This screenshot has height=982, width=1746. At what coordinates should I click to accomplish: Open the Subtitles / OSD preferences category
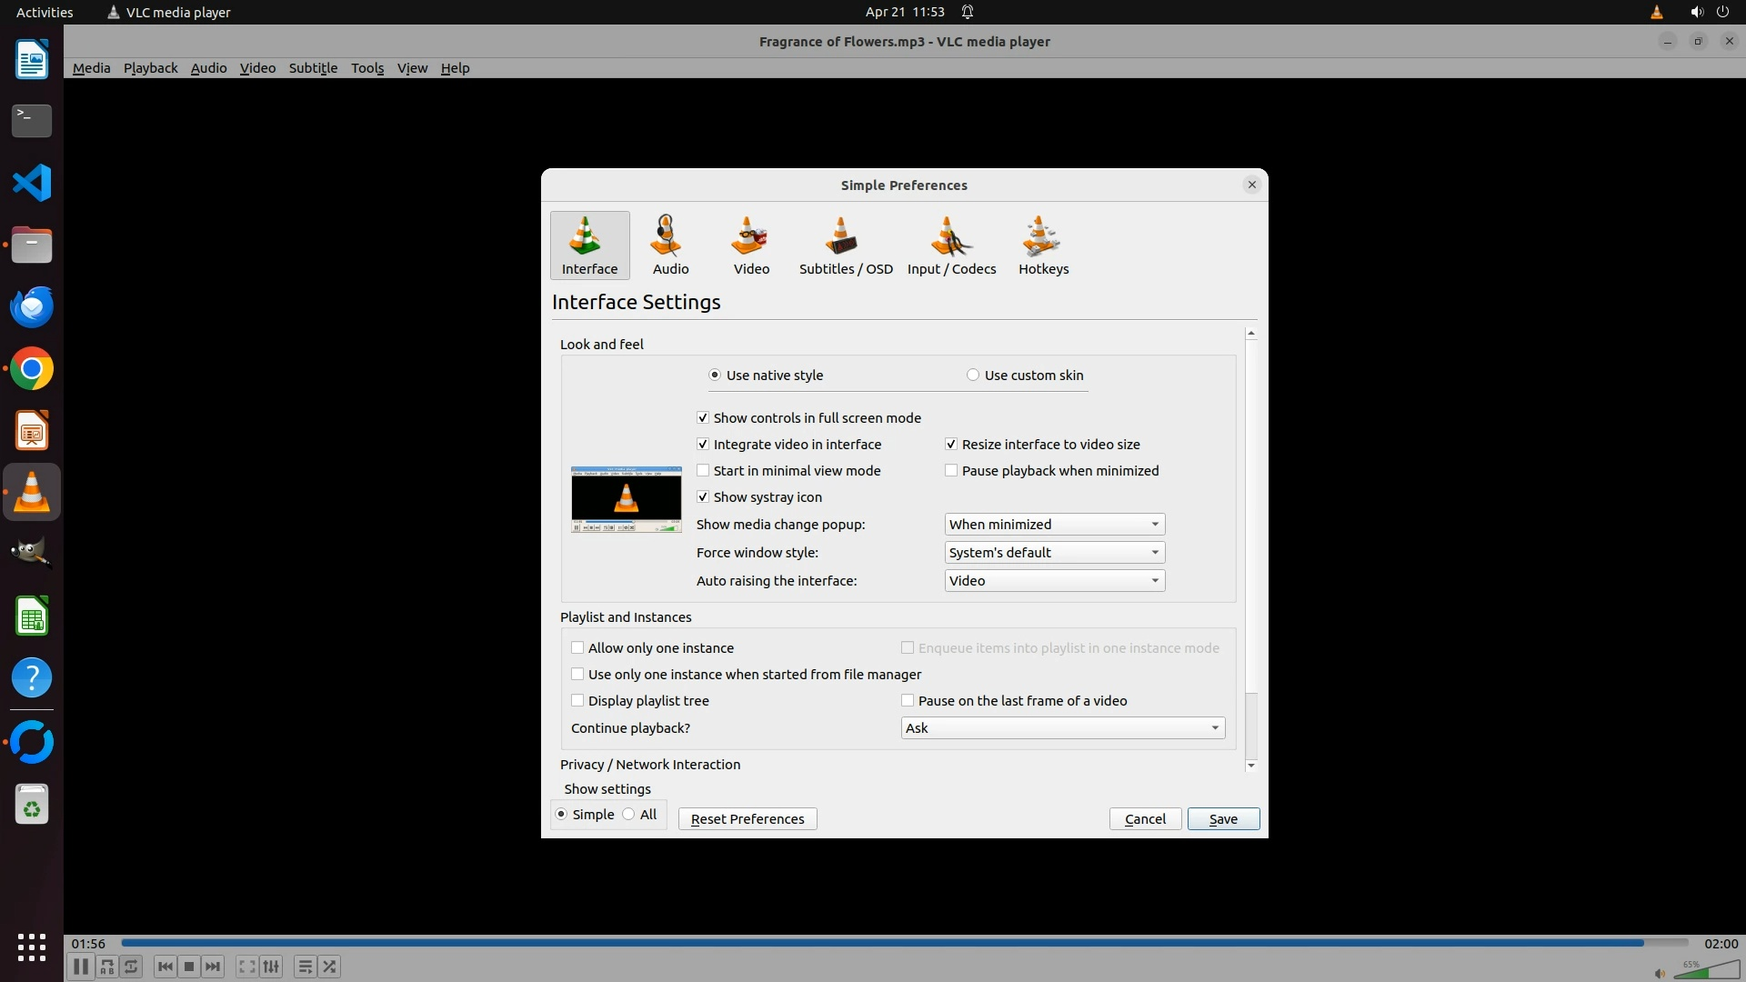845,245
